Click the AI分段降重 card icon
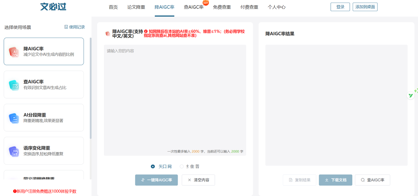Image resolution: width=418 pixels, height=196 pixels. click(14, 118)
